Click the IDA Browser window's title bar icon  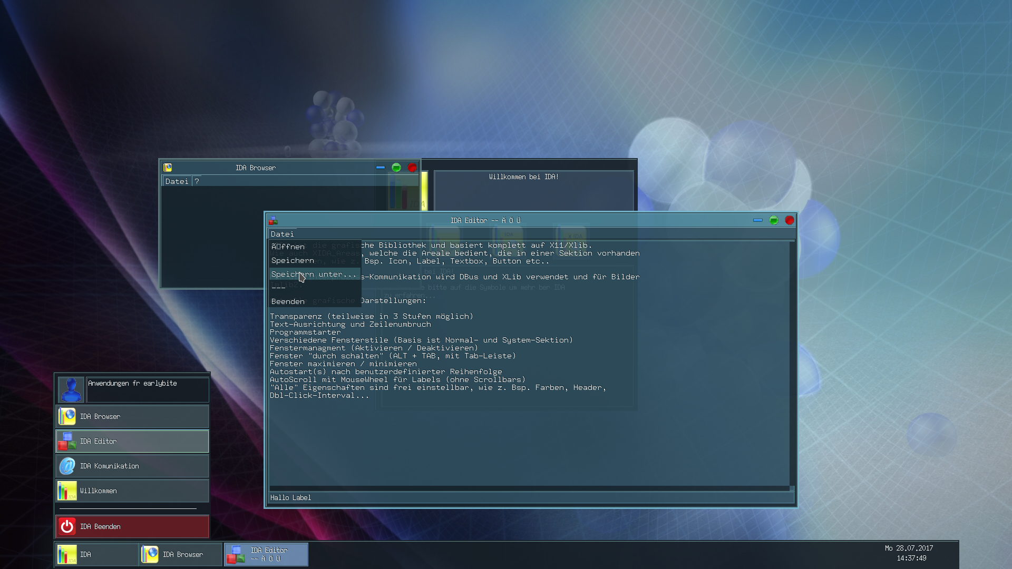[x=168, y=168]
